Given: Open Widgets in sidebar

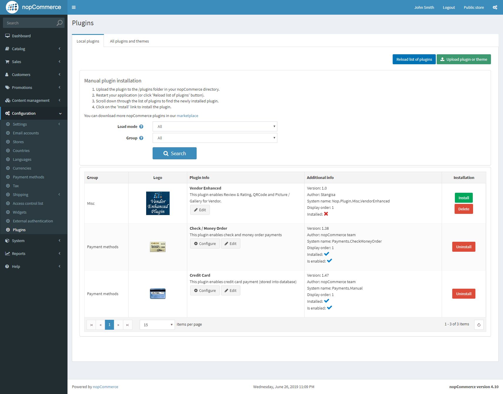Looking at the screenshot, I should [34, 212].
